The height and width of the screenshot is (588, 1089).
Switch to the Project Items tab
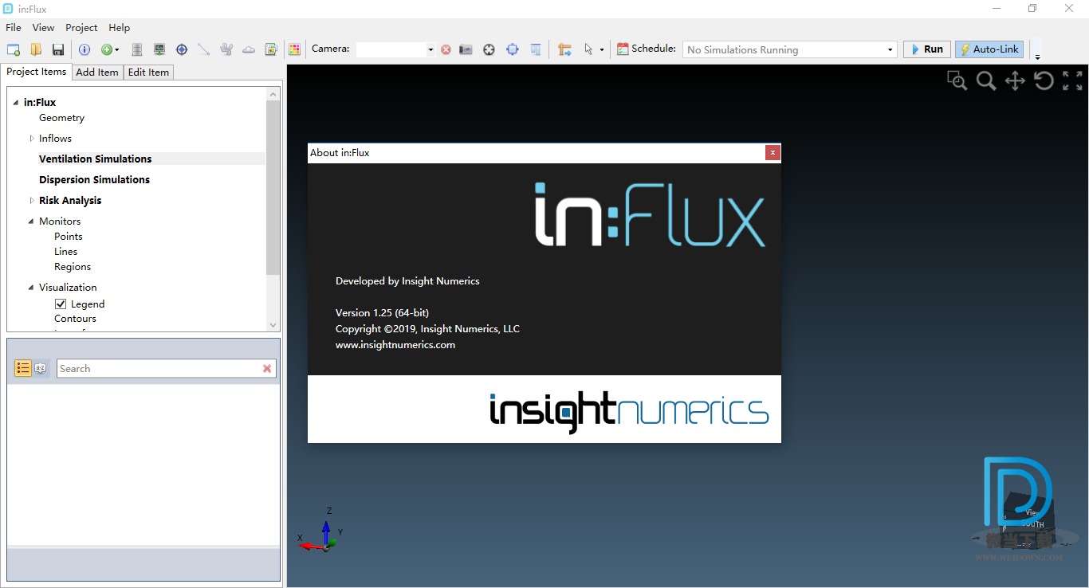coord(37,72)
